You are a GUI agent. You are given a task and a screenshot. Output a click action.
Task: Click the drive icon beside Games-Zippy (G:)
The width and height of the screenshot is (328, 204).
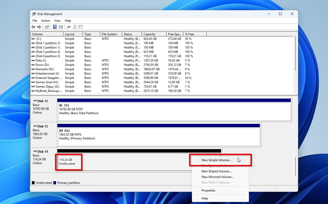33,87
